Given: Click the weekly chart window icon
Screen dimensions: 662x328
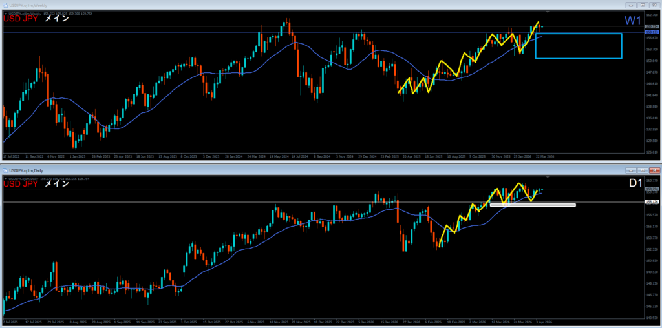Looking at the screenshot, I should 5,6.
